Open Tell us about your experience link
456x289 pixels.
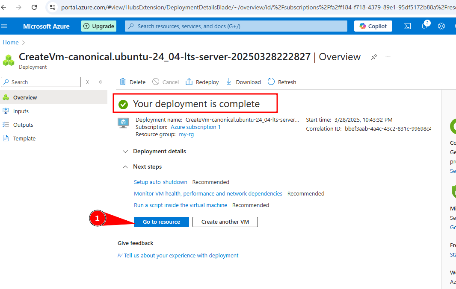(181, 255)
